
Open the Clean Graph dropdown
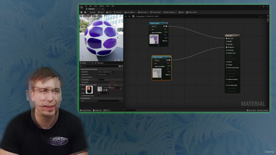pyautogui.click(x=143, y=12)
